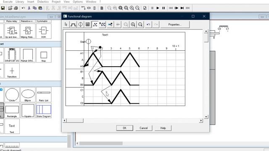Choose the Rectangle shape in library
Screen dimensions: 269x151
pyautogui.click(x=12, y=110)
